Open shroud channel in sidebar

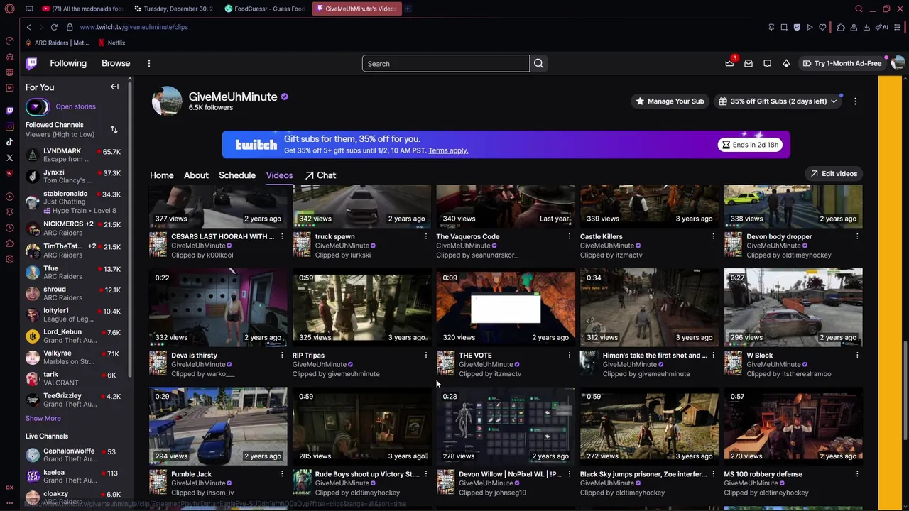pyautogui.click(x=74, y=293)
